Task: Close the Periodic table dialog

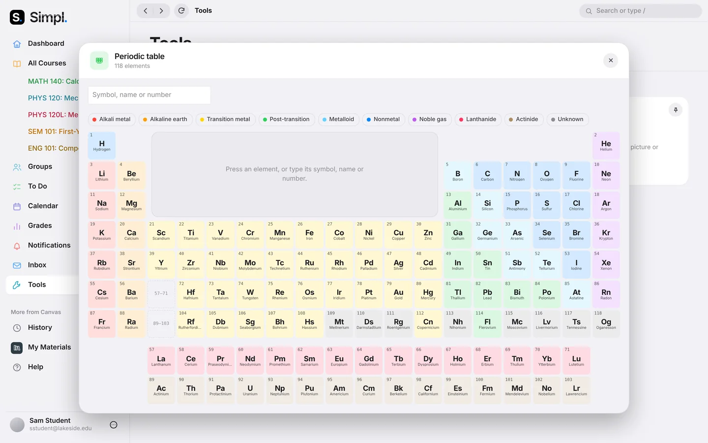Action: click(611, 61)
